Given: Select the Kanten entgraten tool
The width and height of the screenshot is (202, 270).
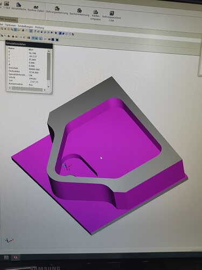Looking at the screenshot, I should coord(95,15).
